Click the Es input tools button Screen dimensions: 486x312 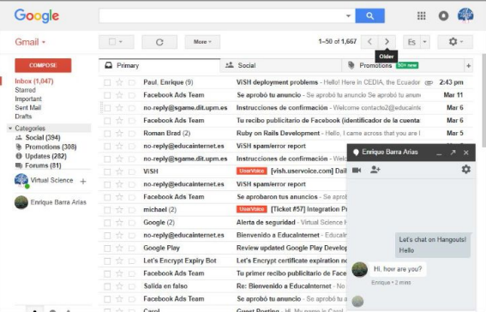tap(411, 42)
